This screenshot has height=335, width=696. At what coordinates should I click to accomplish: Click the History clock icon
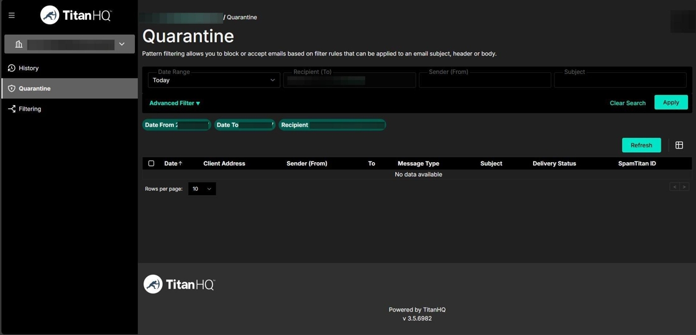pos(11,68)
